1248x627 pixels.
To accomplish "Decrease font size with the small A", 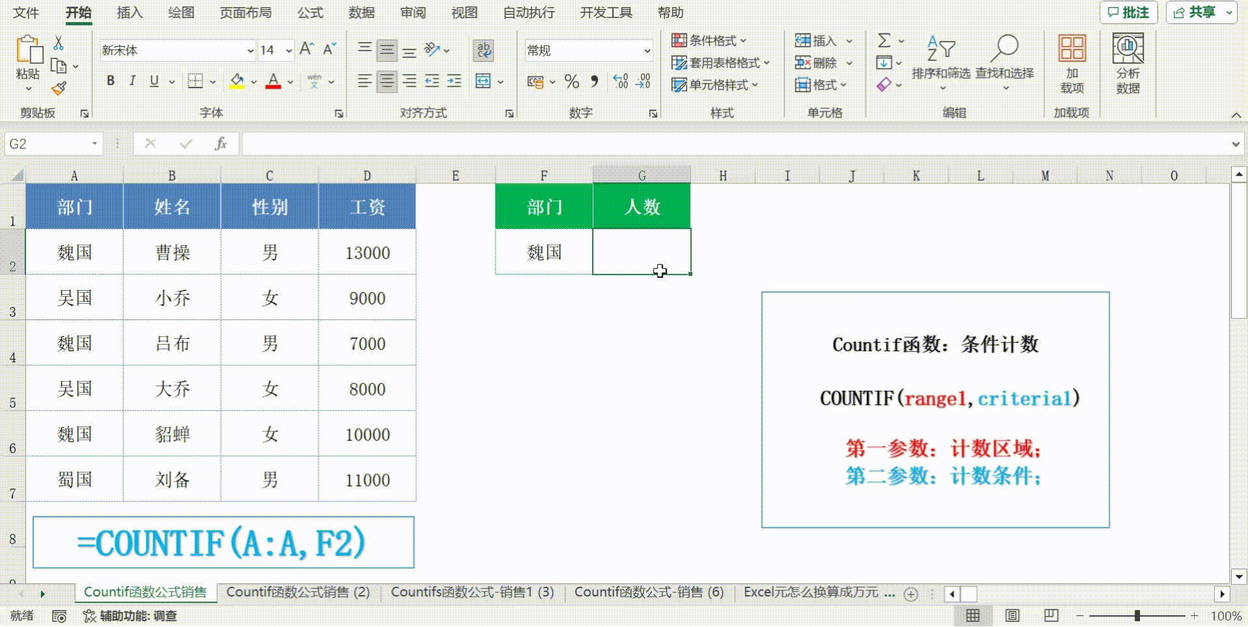I will (329, 49).
